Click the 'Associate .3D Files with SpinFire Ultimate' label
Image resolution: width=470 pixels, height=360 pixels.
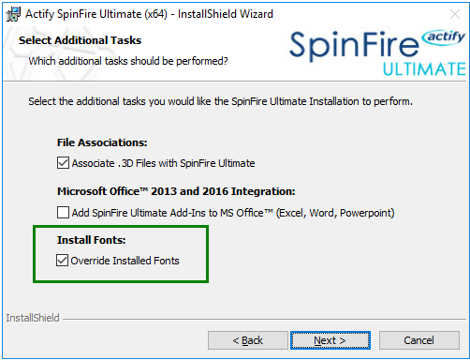(x=163, y=163)
